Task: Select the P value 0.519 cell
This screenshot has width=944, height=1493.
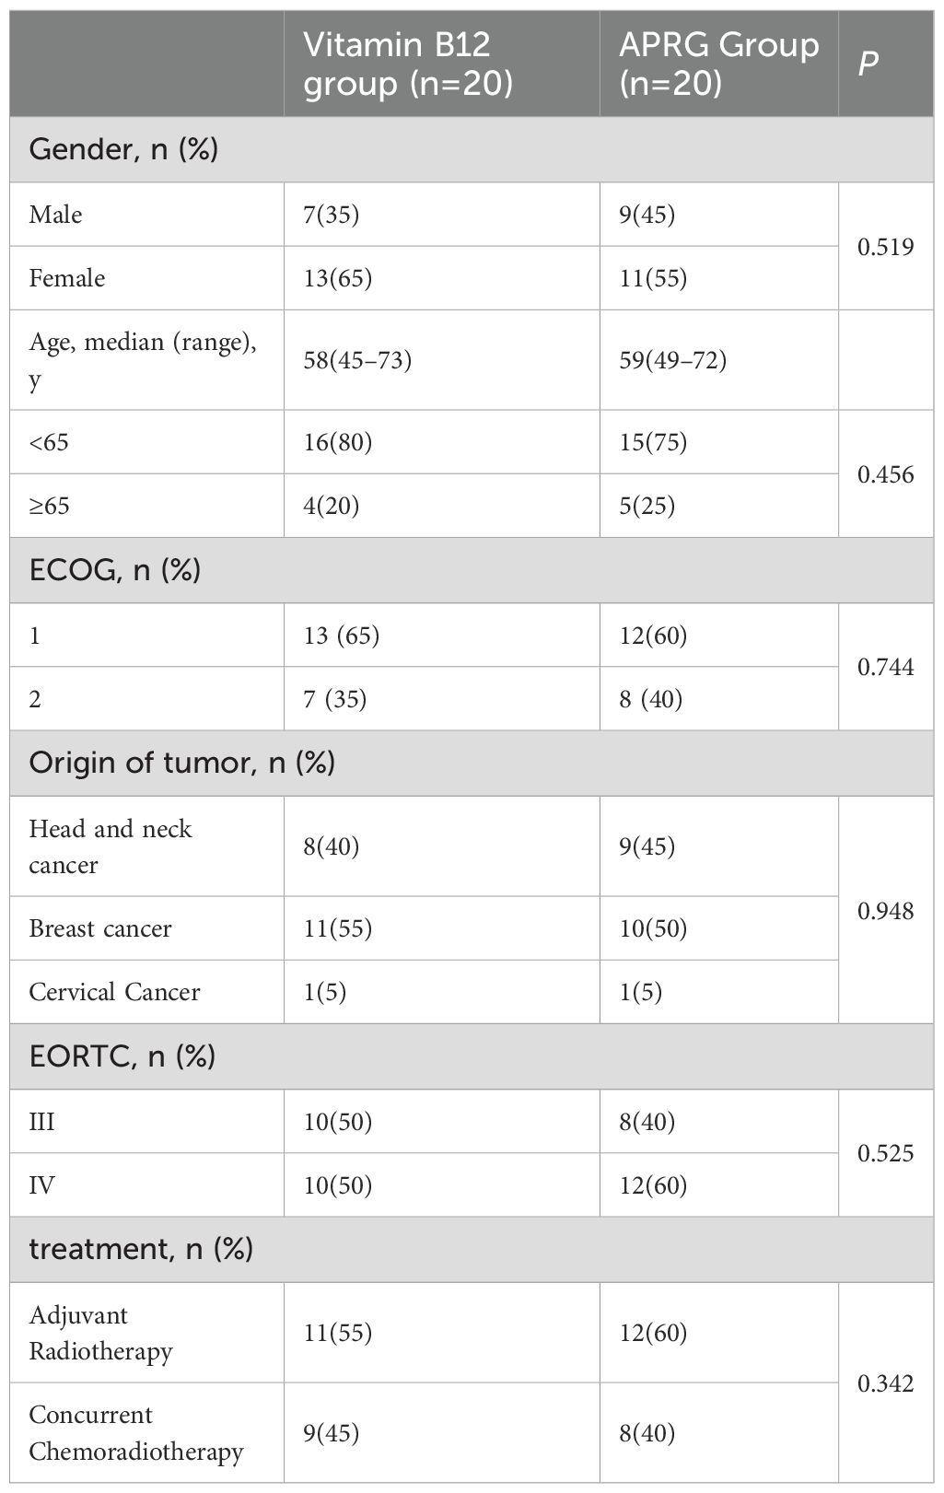Action: [x=885, y=246]
